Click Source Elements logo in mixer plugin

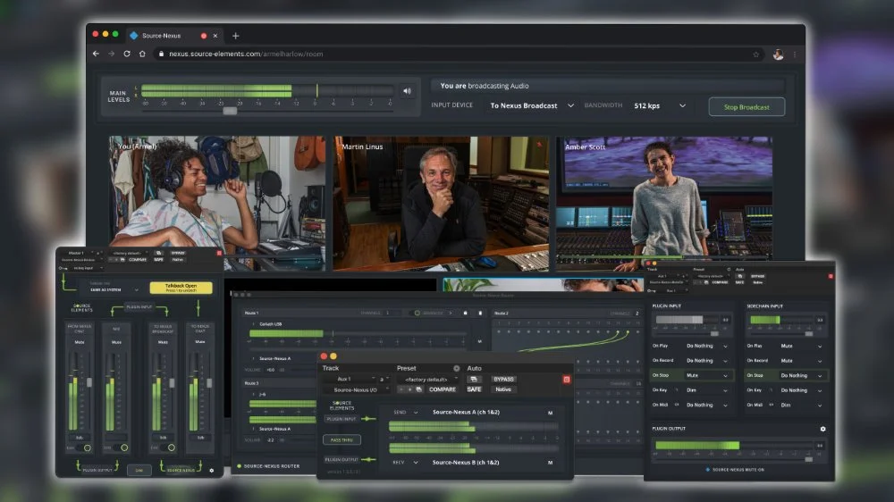[x=81, y=308]
